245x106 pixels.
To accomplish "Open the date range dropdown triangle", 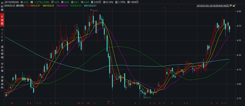I will tap(231, 6).
